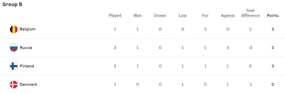
Task: Click the Denmark flag icon
Action: click(x=14, y=85)
